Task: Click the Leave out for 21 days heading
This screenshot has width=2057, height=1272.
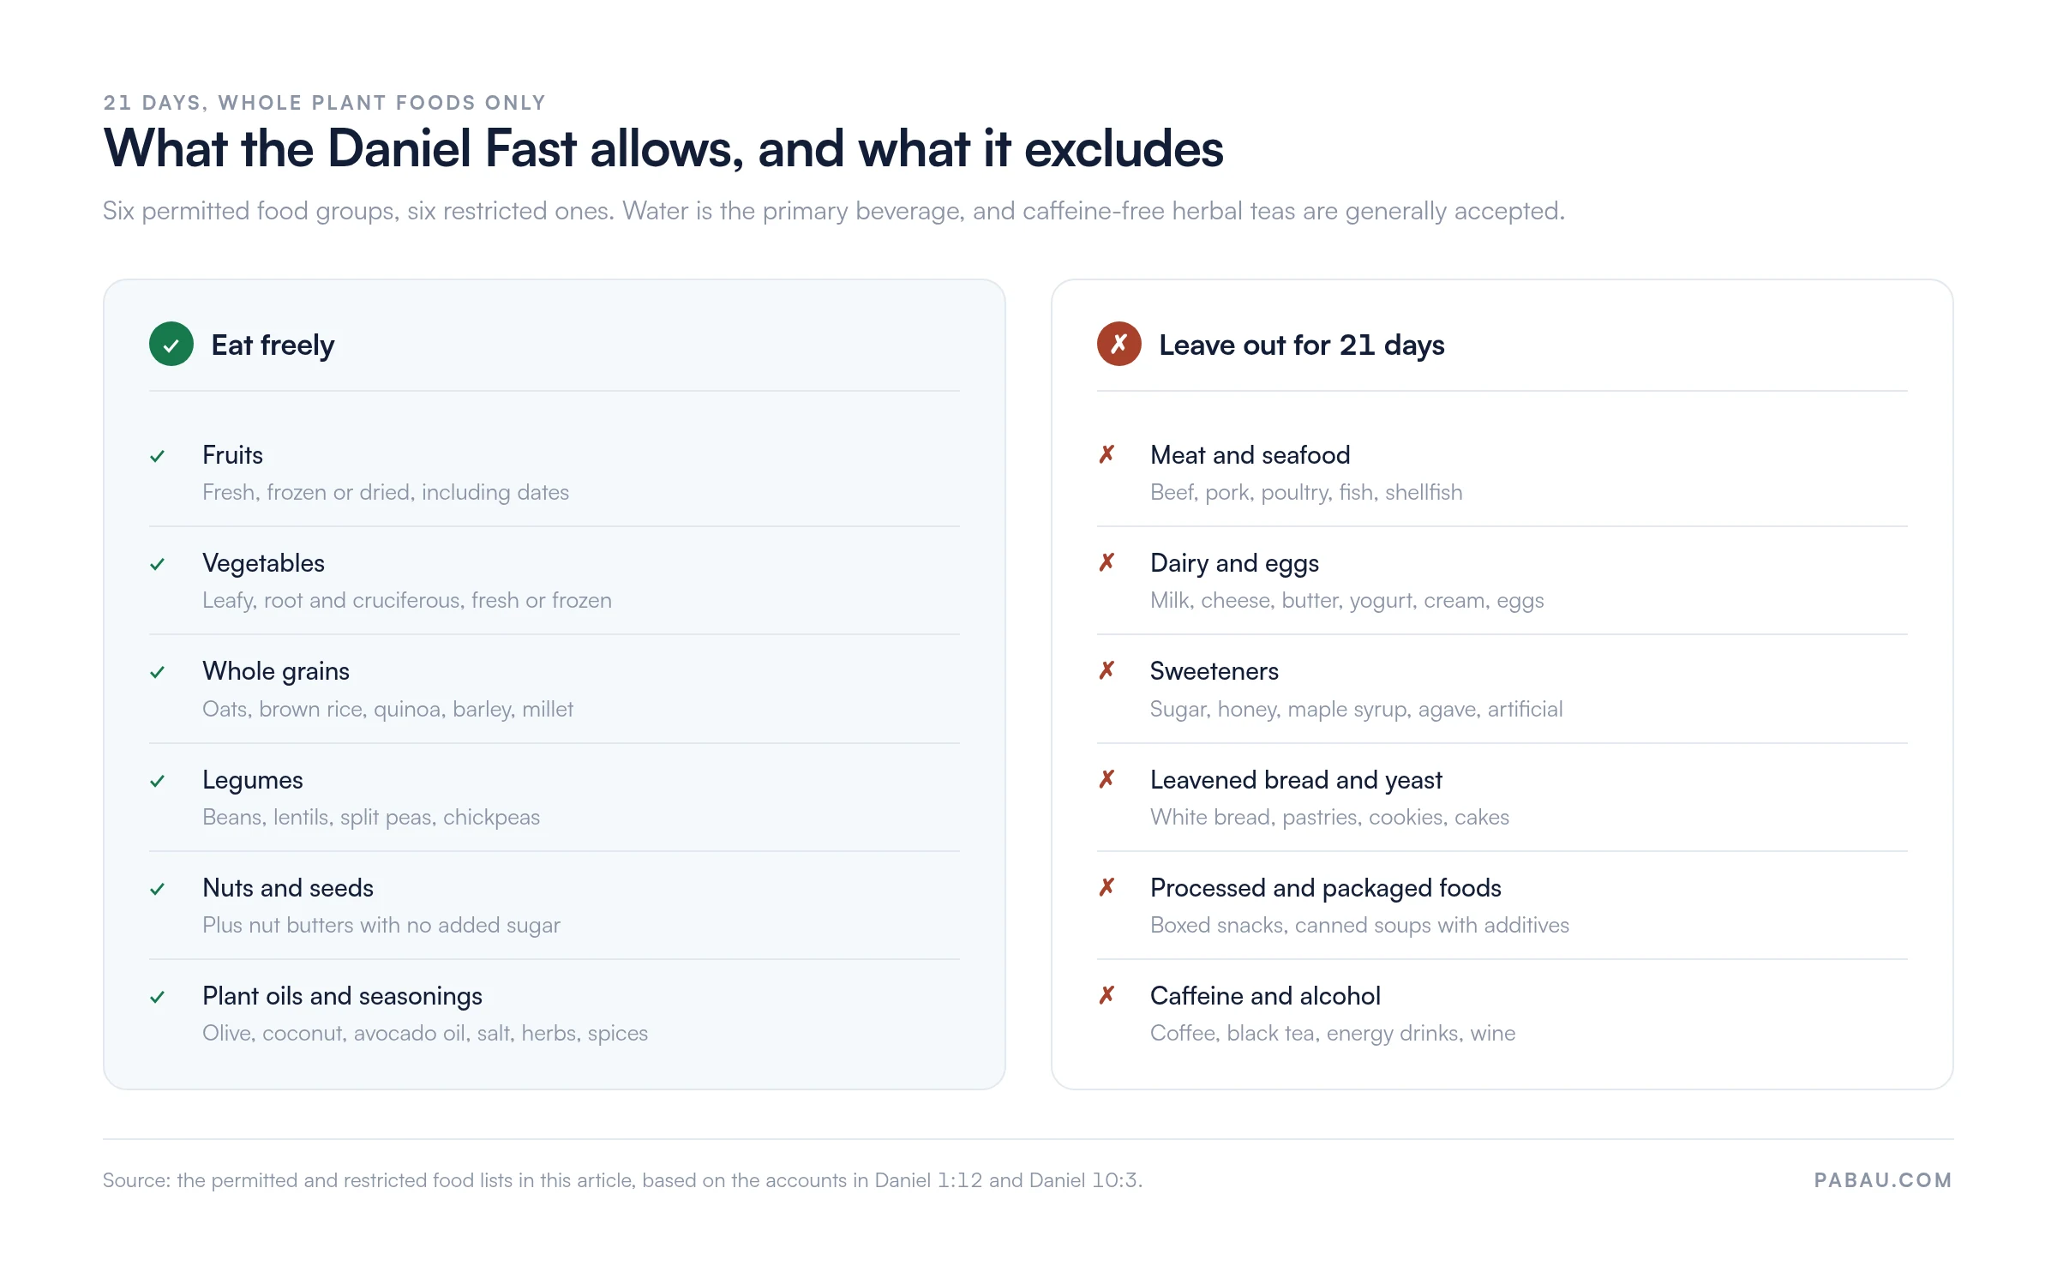Action: tap(1302, 345)
